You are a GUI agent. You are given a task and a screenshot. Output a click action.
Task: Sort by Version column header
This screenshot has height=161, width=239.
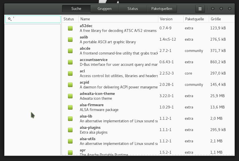(x=170, y=19)
